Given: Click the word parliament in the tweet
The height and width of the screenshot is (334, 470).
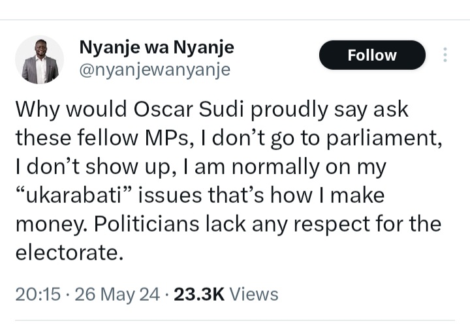Looking at the screenshot, I should [384, 138].
